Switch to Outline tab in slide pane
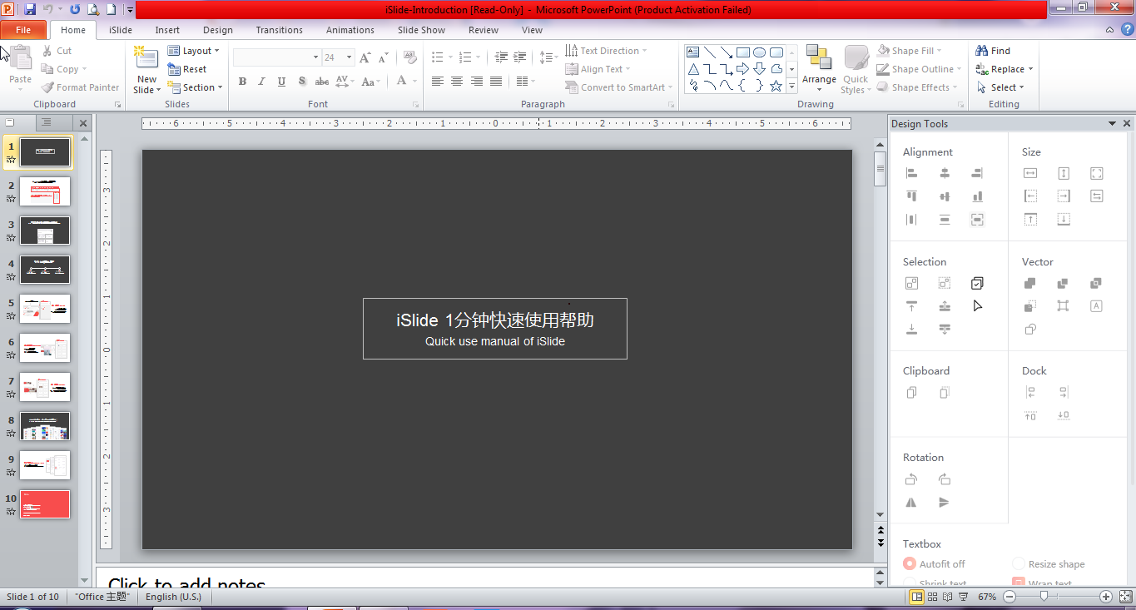This screenshot has width=1136, height=610. pyautogui.click(x=47, y=122)
